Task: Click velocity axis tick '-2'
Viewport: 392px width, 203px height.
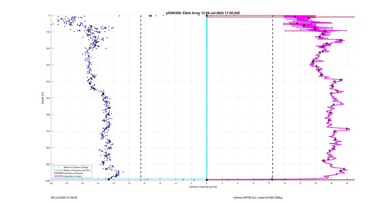Action: pos(191,183)
